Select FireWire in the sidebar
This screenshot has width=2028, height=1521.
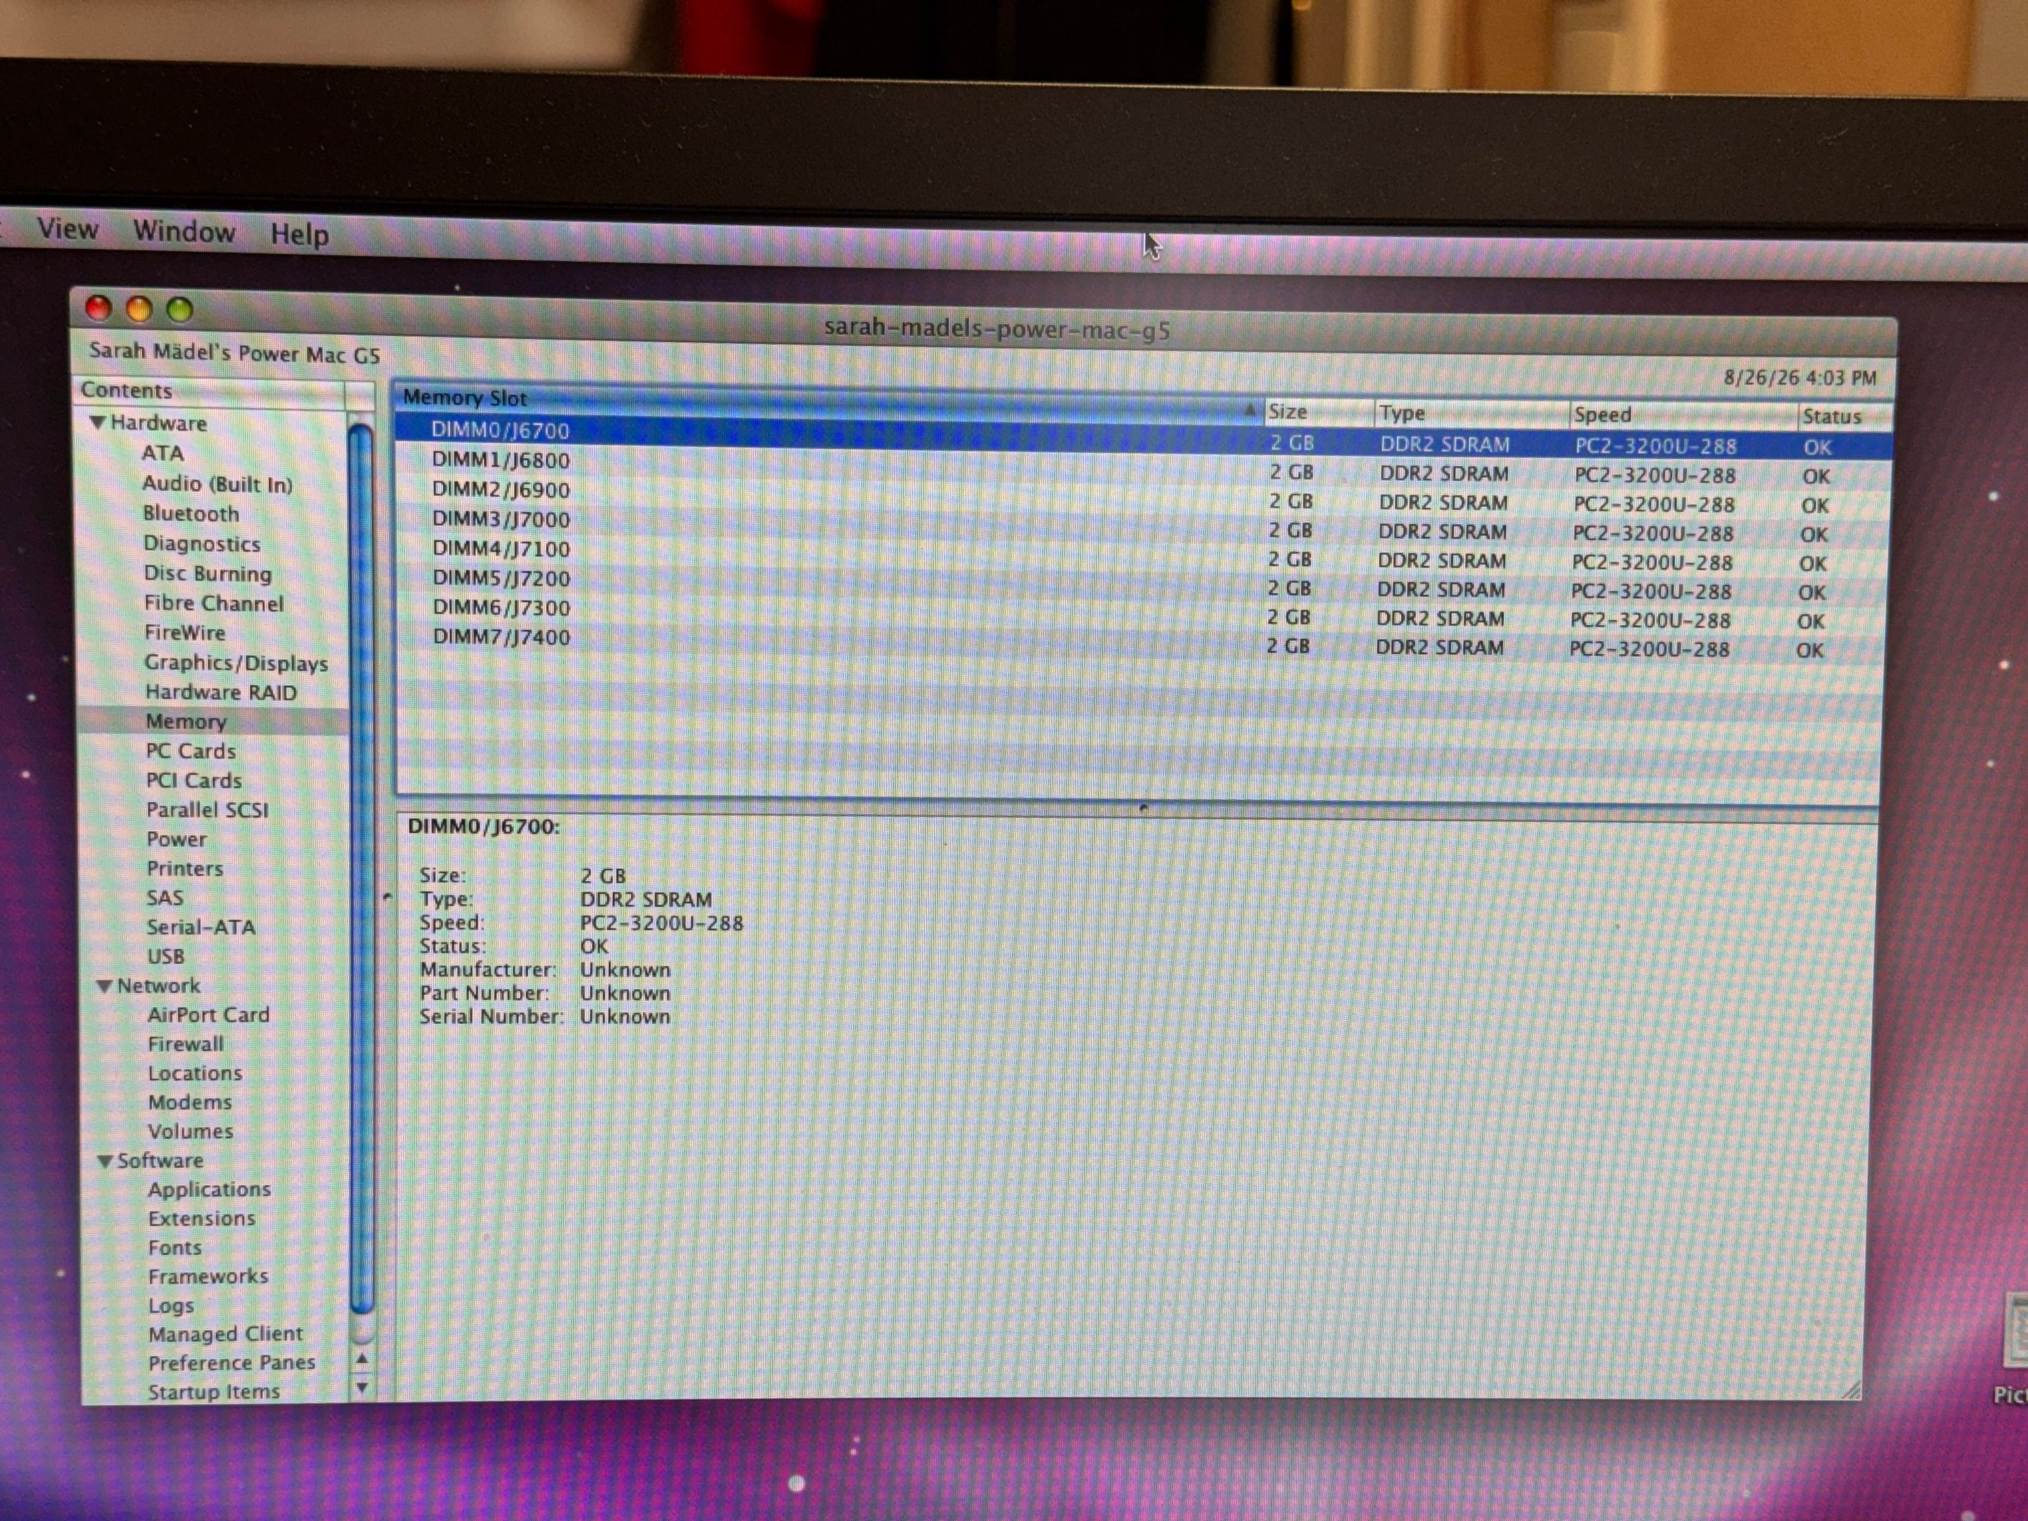(x=184, y=632)
